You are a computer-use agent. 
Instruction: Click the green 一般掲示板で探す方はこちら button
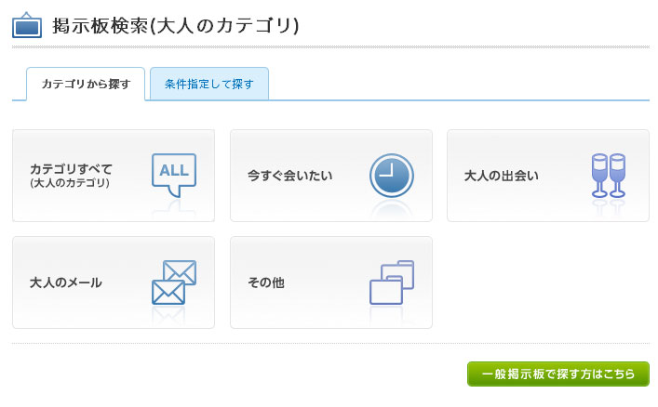coord(558,374)
